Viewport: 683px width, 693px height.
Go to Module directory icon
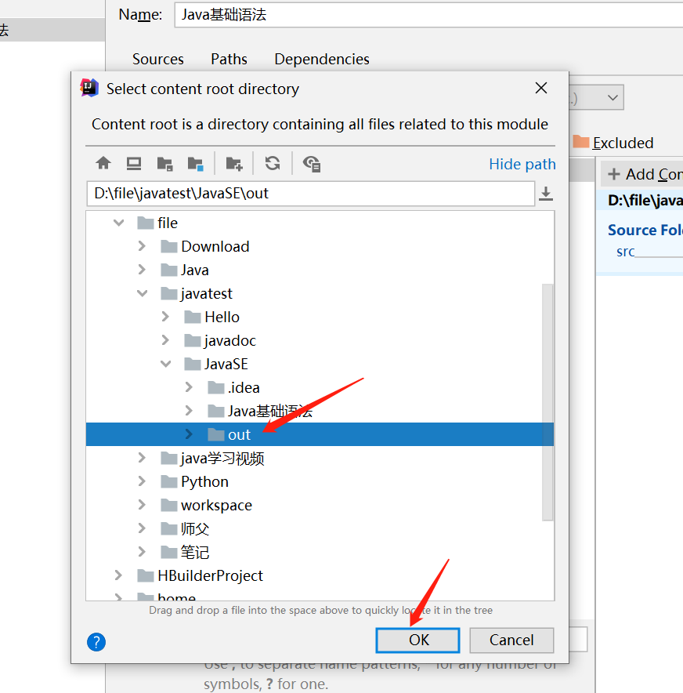[x=195, y=164]
